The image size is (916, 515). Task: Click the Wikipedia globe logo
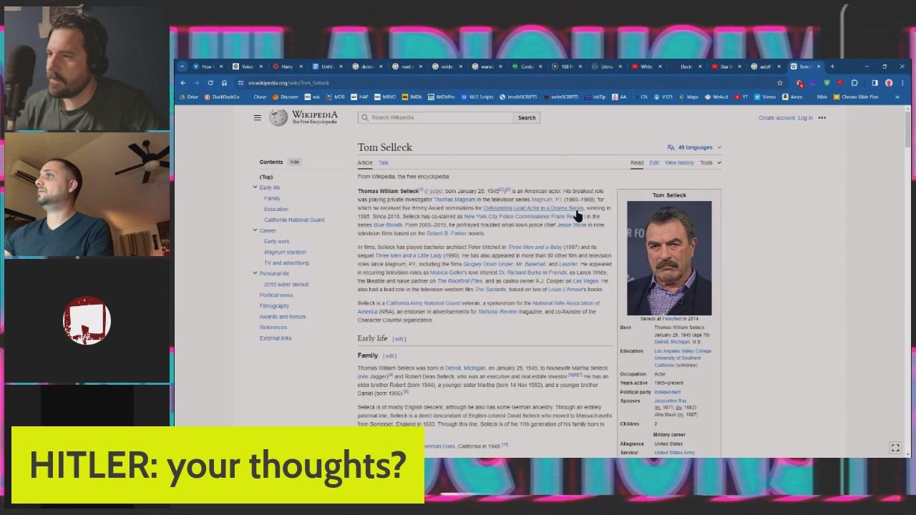click(x=278, y=117)
